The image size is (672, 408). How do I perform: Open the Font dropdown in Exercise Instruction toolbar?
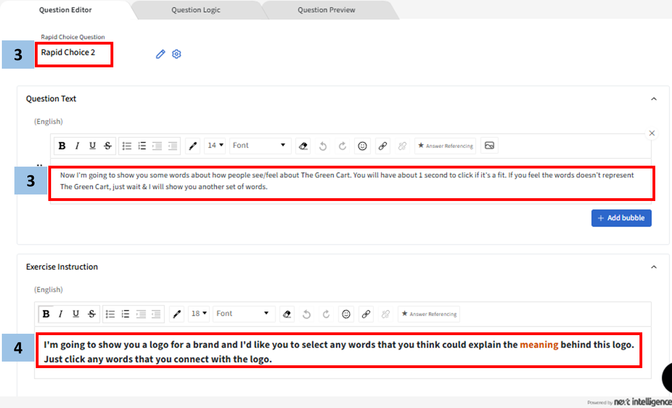(243, 314)
